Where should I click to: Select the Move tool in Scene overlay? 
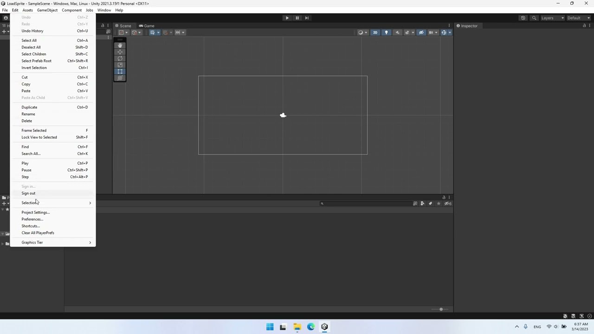tap(120, 52)
